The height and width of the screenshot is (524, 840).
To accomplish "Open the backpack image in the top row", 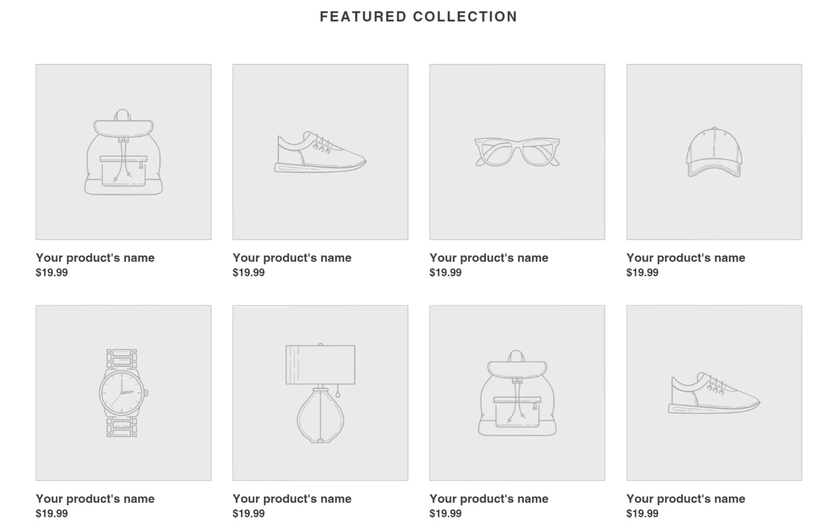I will 123,152.
